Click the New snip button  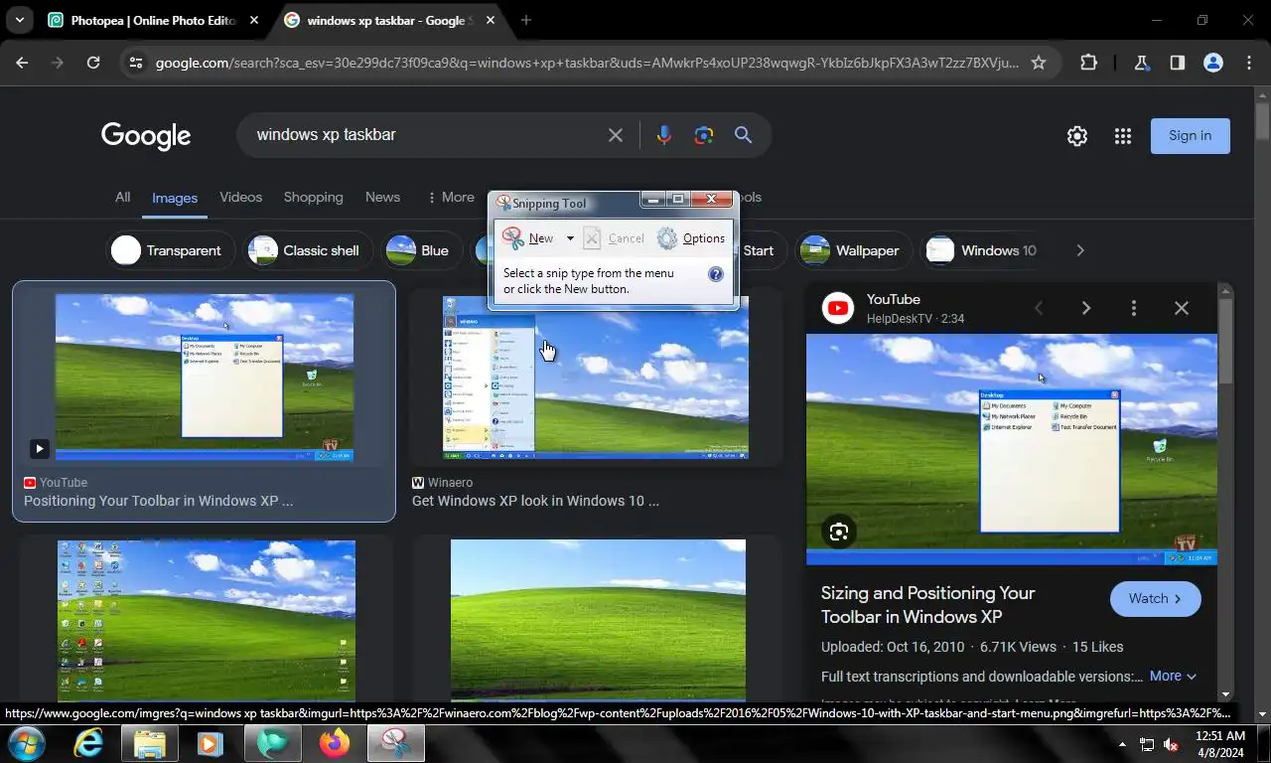pos(528,238)
